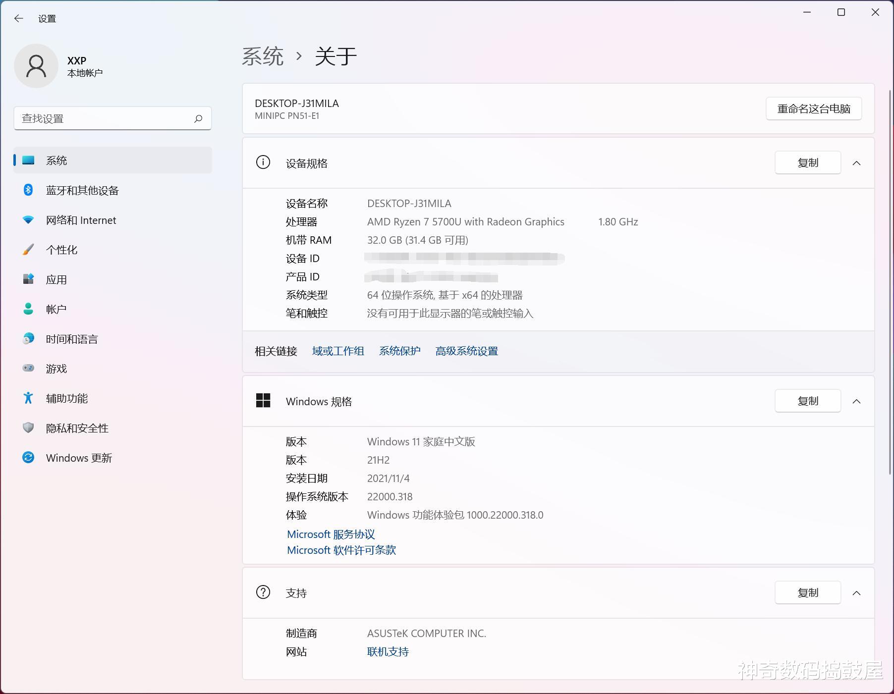The height and width of the screenshot is (694, 894).
Task: Collapse the Windows 规格 section chevron
Action: [857, 401]
